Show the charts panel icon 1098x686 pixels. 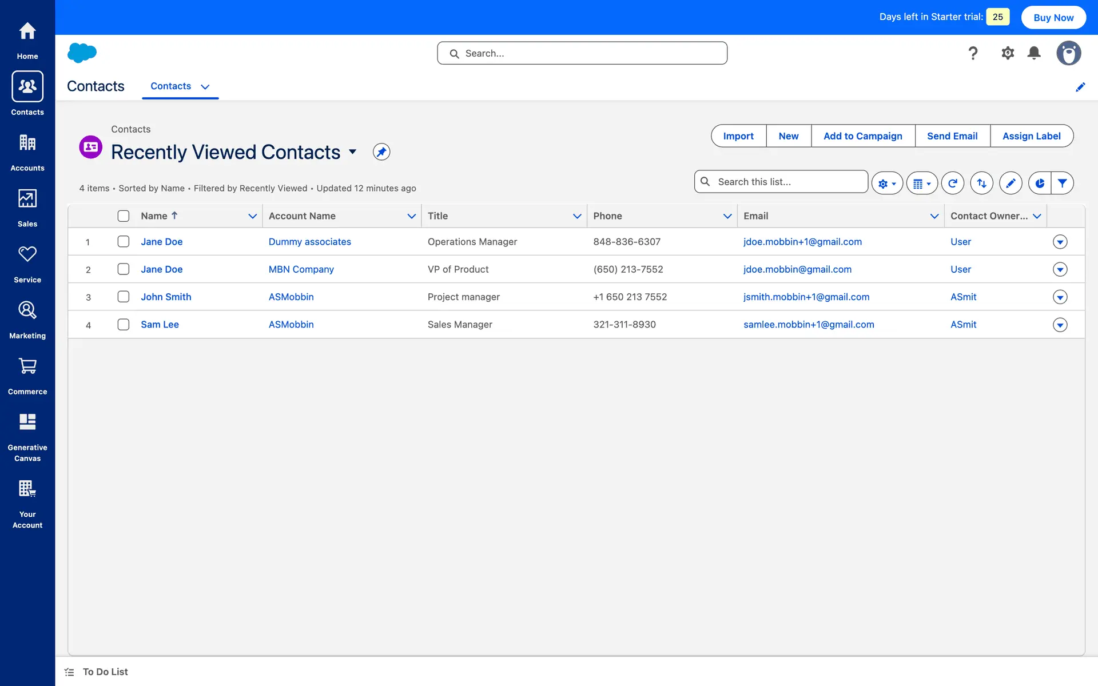point(1039,184)
